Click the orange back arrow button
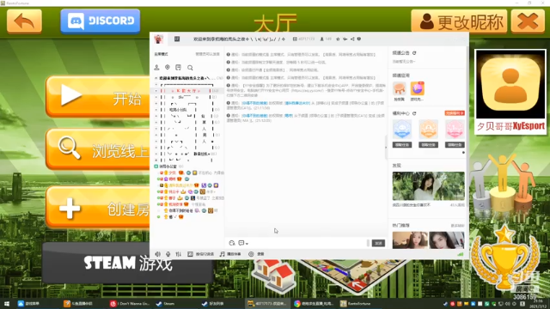The height and width of the screenshot is (309, 550). 24,21
